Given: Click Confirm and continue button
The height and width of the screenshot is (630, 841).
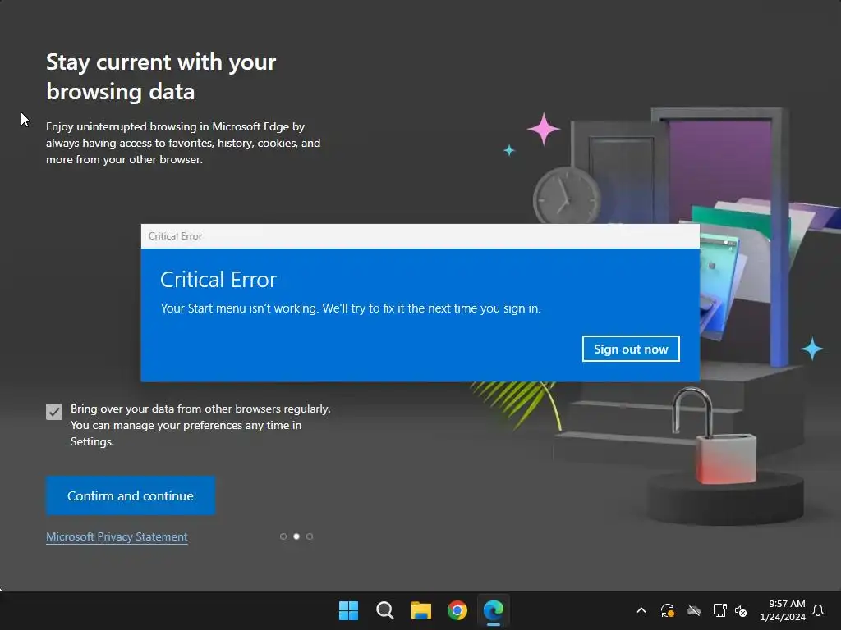Looking at the screenshot, I should [x=131, y=495].
